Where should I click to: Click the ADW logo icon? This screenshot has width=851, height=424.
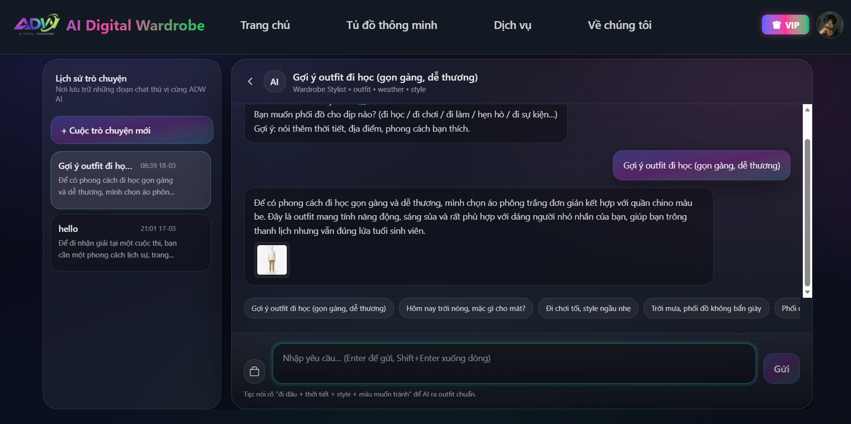click(x=36, y=24)
